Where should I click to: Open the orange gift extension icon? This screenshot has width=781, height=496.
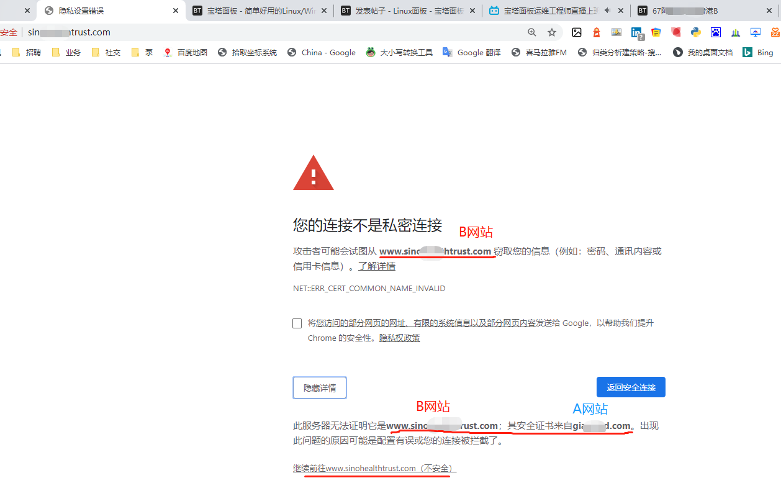tap(775, 32)
